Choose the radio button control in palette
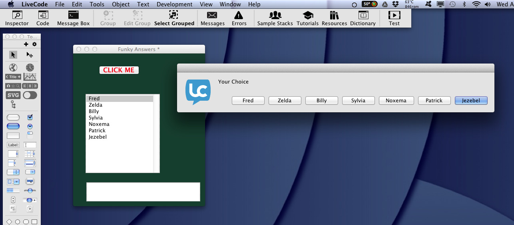514x225 pixels. 30,126
